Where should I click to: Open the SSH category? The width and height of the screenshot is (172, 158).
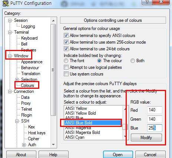pyautogui.click(x=25, y=121)
